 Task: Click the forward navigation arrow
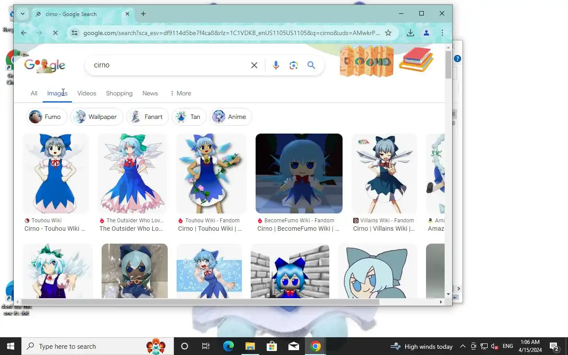[39, 33]
